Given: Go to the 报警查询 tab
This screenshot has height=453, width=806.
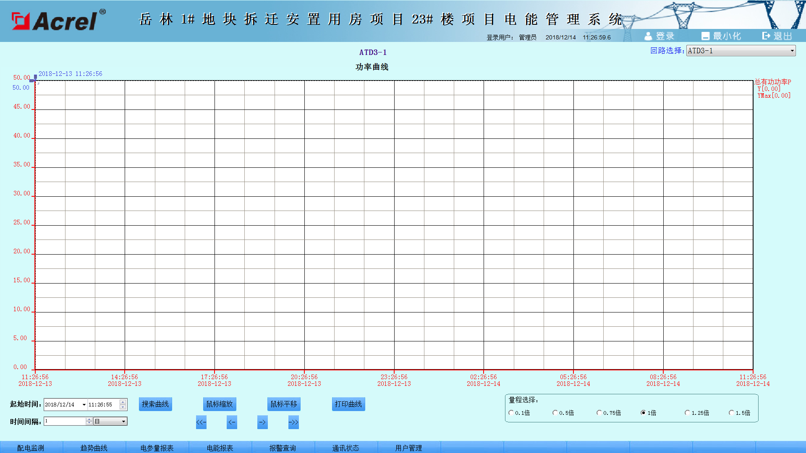Looking at the screenshot, I should [x=283, y=448].
